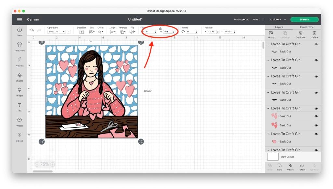Collapse the group containing the two hearts layers
This screenshot has width=333, height=189.
[x=268, y=108]
